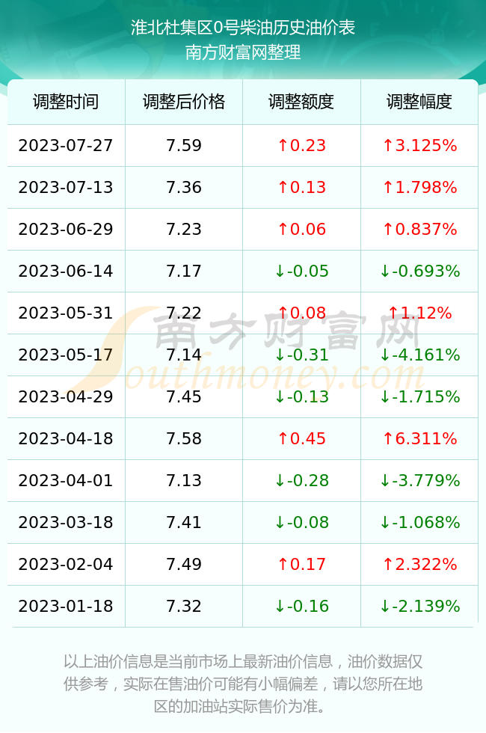Click the red ↑0.23 adjustment value
This screenshot has height=733, width=486.
pyautogui.click(x=301, y=145)
